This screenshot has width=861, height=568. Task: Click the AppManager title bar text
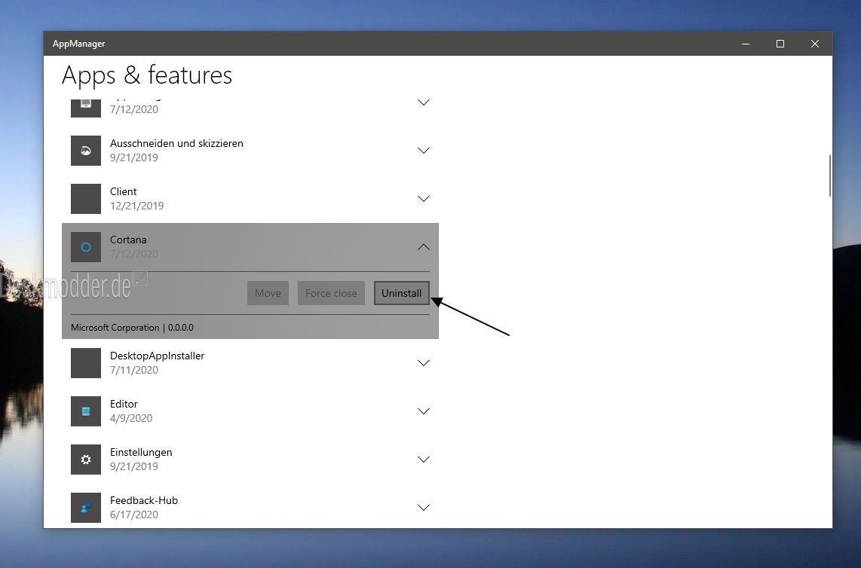(x=78, y=44)
